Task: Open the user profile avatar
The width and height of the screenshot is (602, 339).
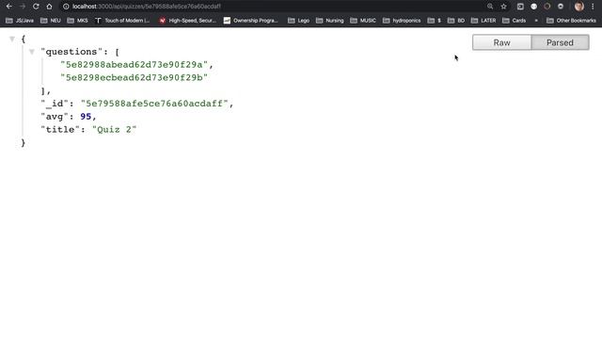Action: [x=579, y=7]
